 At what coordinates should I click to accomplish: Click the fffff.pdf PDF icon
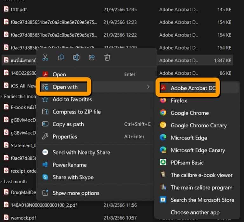pyautogui.click(x=6, y=9)
